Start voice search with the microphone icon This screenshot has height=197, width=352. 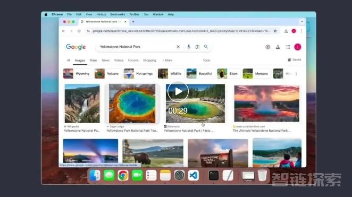tap(189, 47)
